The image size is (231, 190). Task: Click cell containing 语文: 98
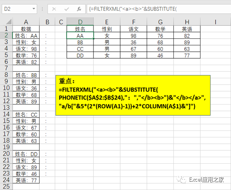(x=26, y=49)
